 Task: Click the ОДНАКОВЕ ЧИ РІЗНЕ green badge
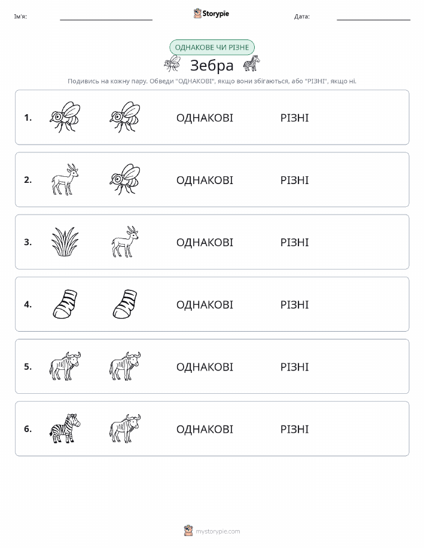(212, 47)
